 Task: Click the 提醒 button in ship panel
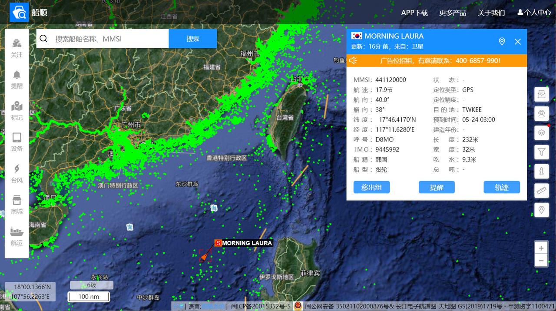(x=437, y=187)
